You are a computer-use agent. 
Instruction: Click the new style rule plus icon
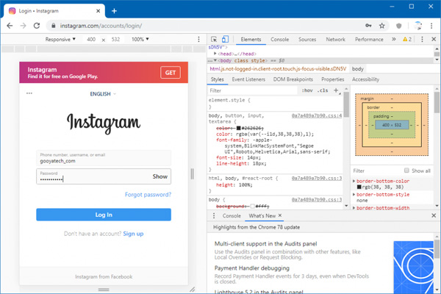[x=336, y=90]
